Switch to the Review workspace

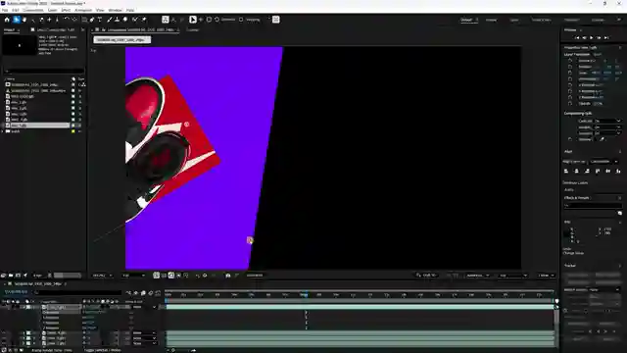[491, 20]
